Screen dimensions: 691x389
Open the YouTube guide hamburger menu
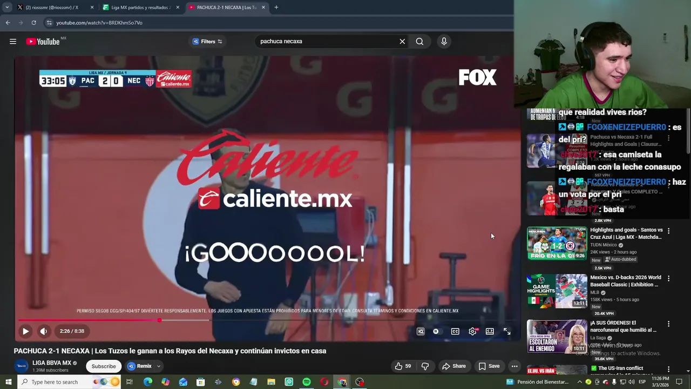(13, 42)
